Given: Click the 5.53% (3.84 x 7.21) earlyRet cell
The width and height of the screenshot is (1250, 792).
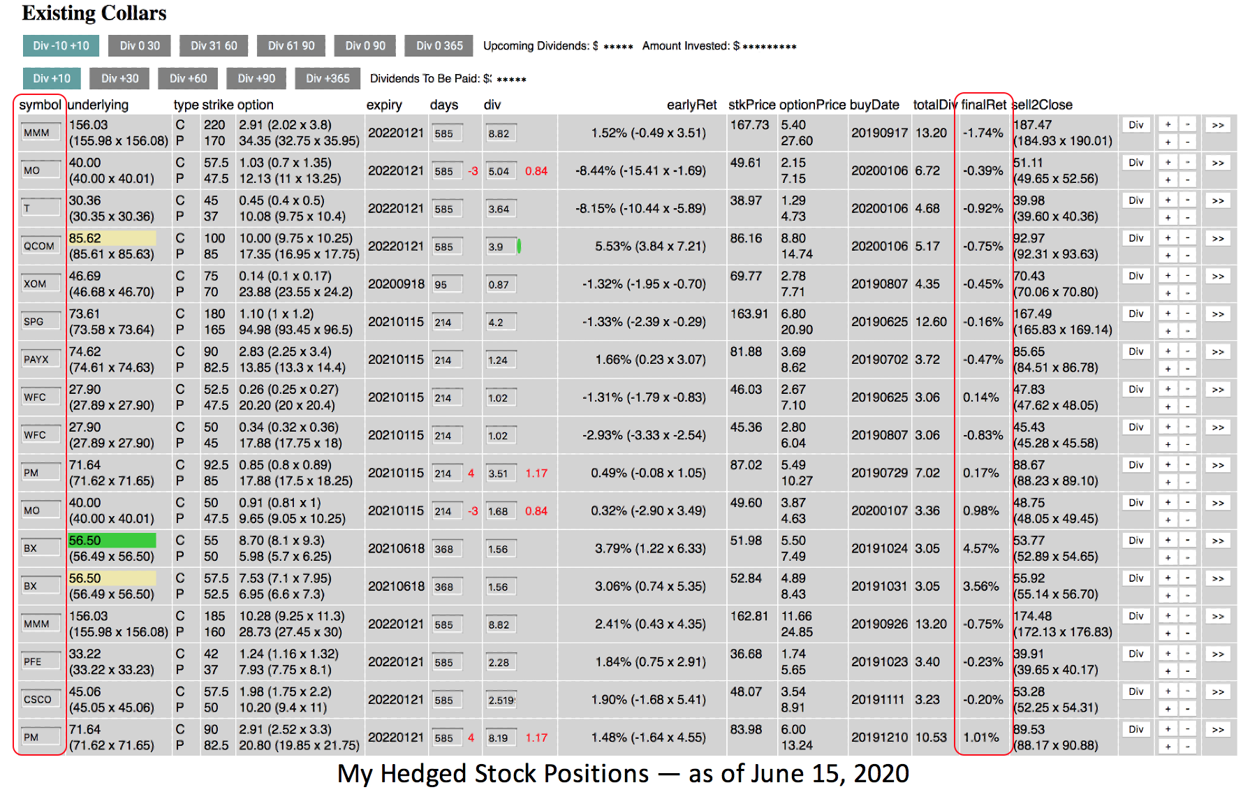Looking at the screenshot, I should 650,246.
